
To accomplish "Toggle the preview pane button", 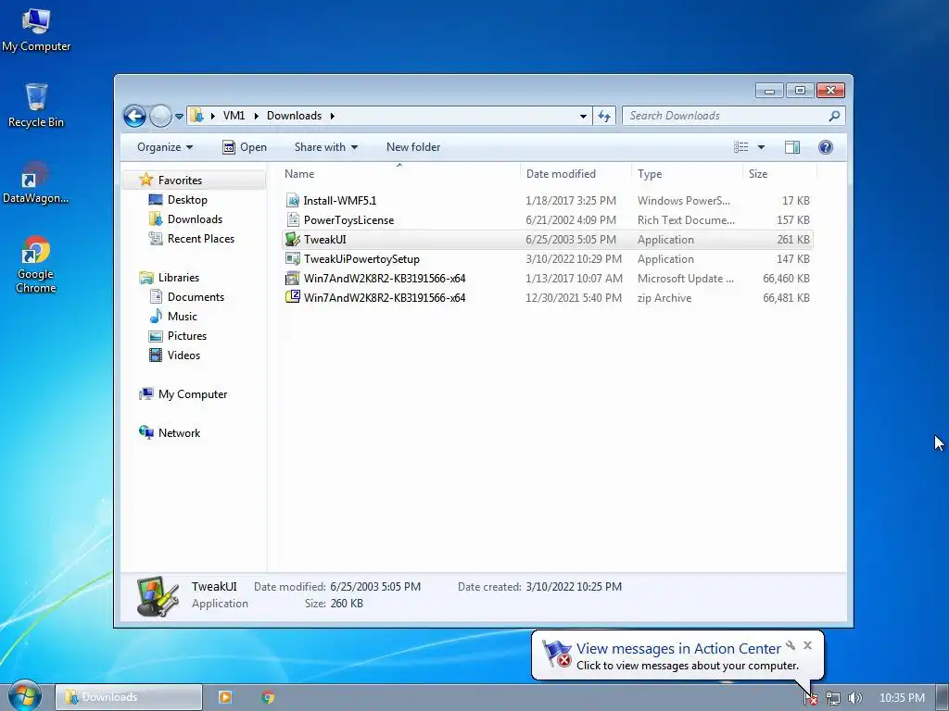I will pos(792,147).
